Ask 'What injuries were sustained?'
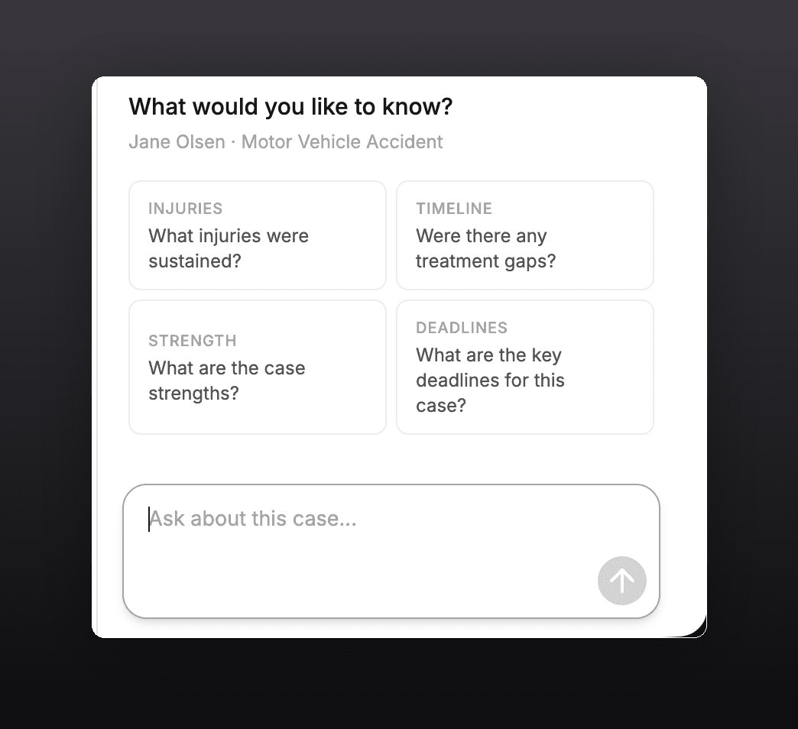This screenshot has height=729, width=798. coord(257,248)
